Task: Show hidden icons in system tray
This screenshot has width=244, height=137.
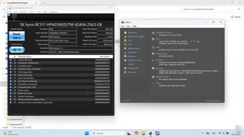Action: (203, 133)
